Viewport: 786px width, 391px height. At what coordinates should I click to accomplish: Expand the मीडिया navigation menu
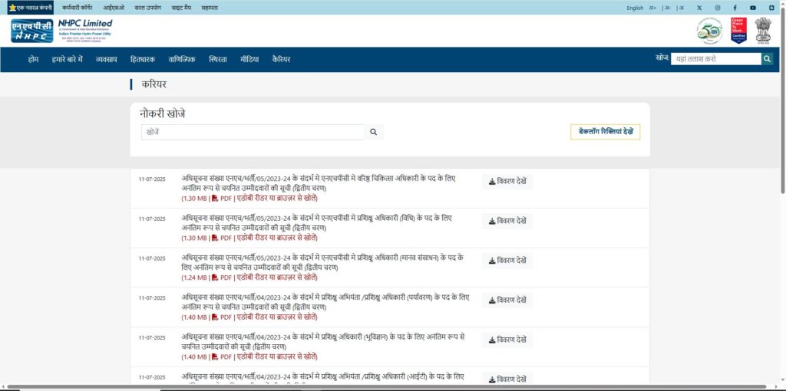(x=249, y=59)
